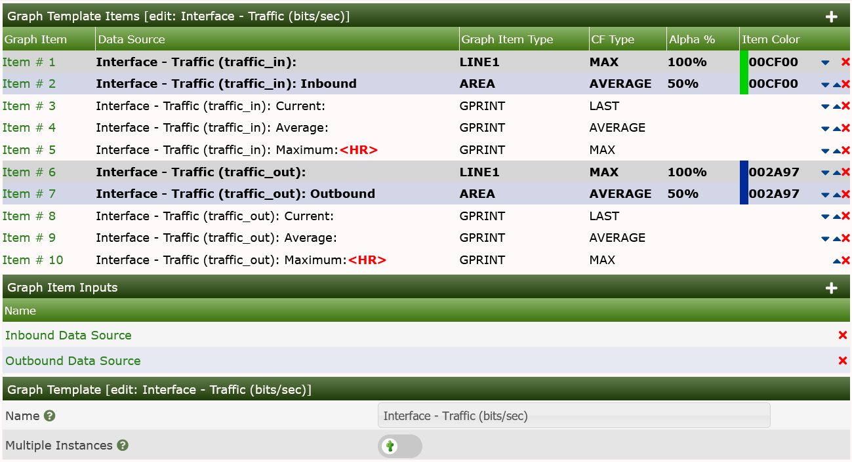Add a new Graph Item Input via the plus icon
This screenshot has width=852, height=462.
(832, 287)
